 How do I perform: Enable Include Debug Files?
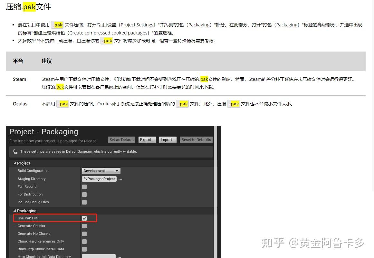[84, 202]
